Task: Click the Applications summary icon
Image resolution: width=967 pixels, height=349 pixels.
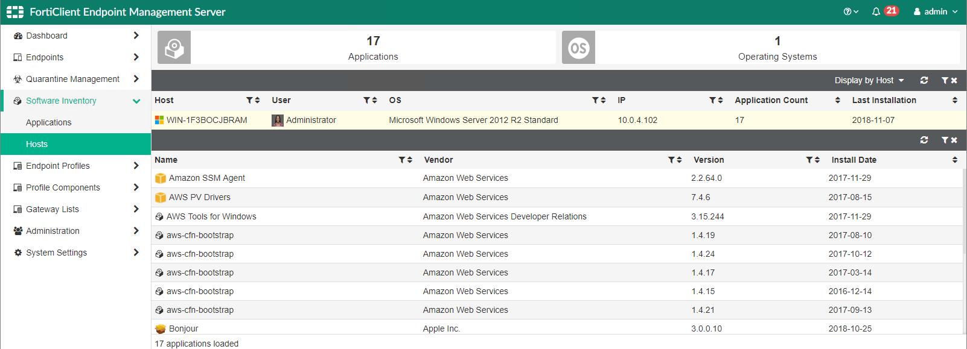Action: coord(174,48)
